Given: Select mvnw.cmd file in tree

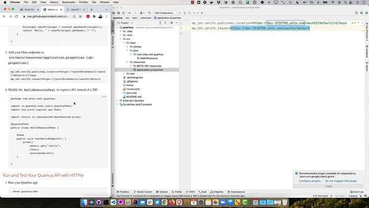Looking at the screenshot, I should tap(131, 89).
